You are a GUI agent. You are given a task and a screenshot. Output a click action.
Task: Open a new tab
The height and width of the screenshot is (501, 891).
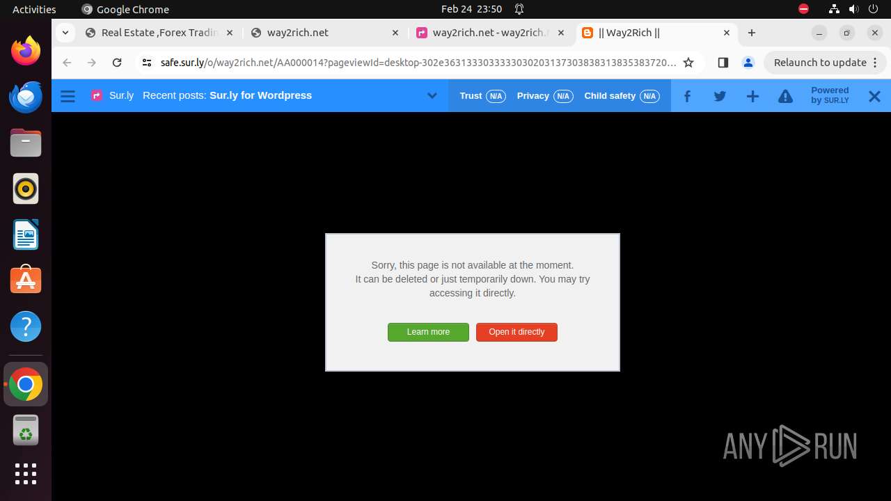click(752, 33)
